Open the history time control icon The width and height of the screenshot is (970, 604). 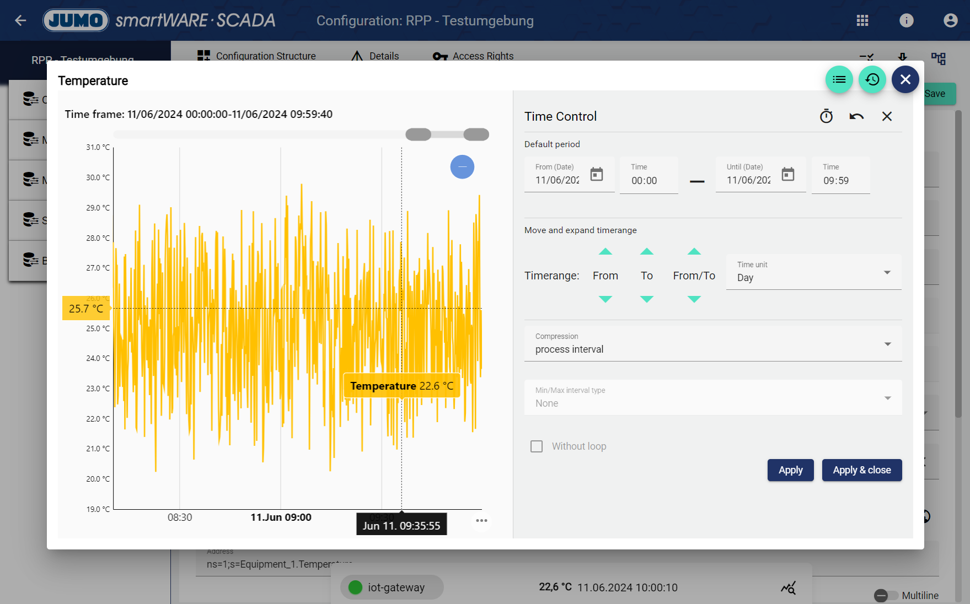pyautogui.click(x=872, y=80)
